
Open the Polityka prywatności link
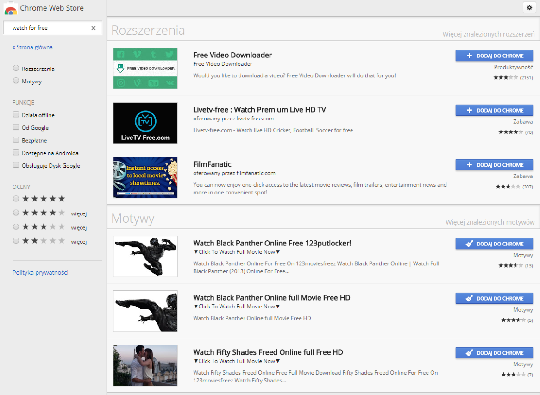tap(40, 272)
